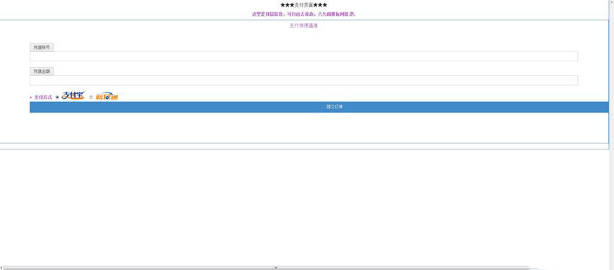614x270 pixels.
Task: Click the horizontal scrollbar thumb at bottom
Action: 276,268
